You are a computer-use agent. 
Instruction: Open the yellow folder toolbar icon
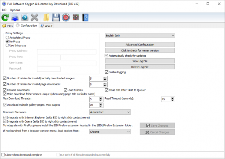click(46, 18)
